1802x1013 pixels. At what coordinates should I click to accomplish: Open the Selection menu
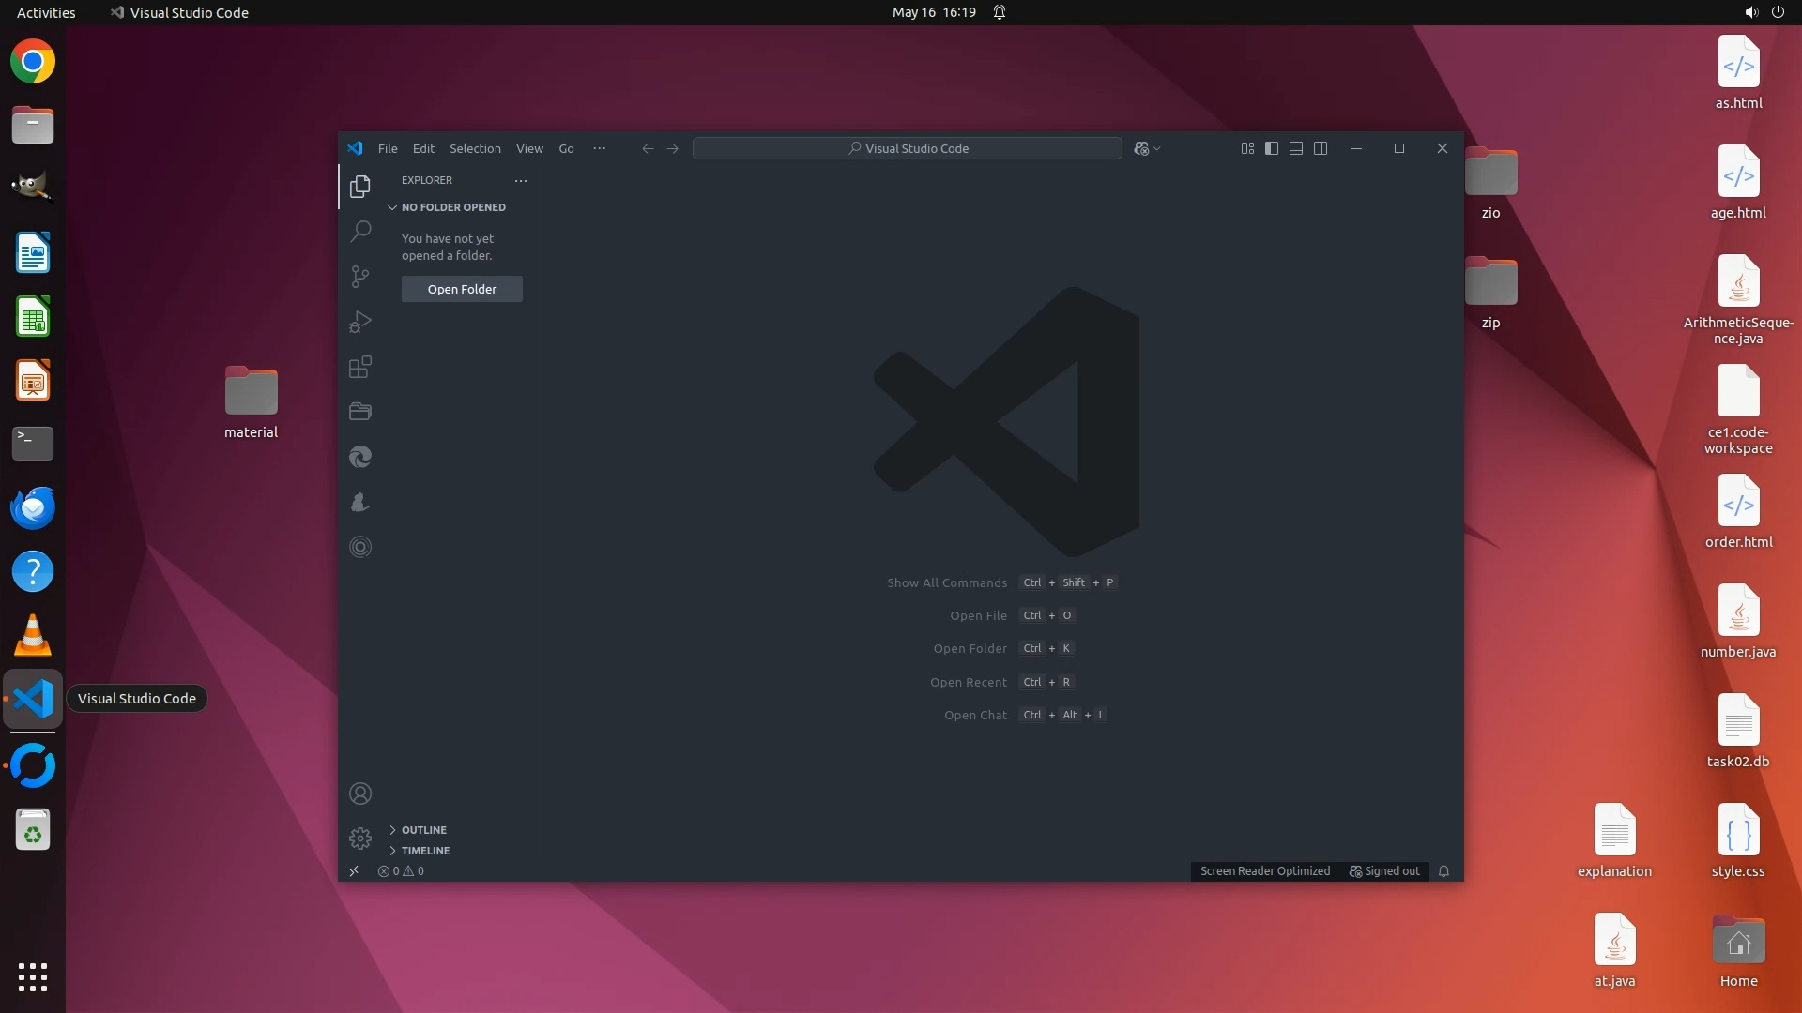tap(475, 148)
